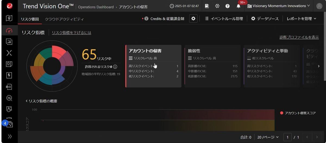
Task: Toggle アカウント侵害スコア legend item
Action: [298, 113]
